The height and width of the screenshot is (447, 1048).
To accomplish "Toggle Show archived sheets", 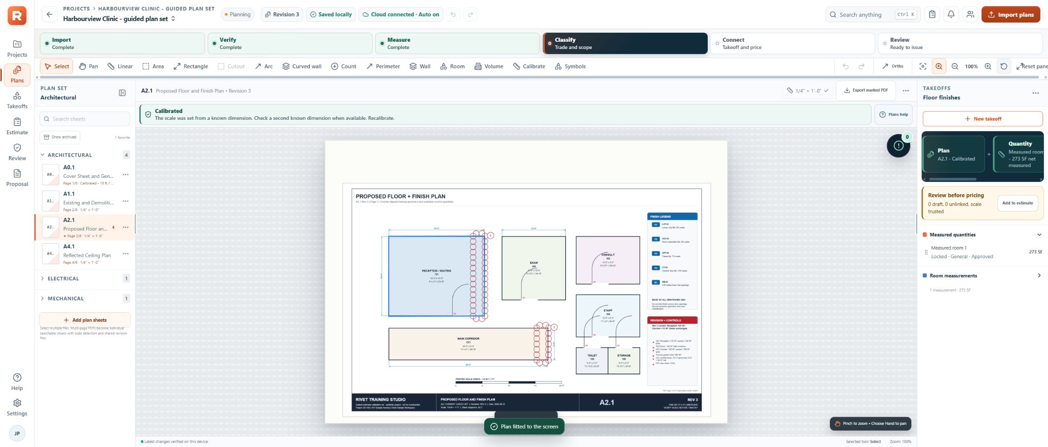I will pos(60,137).
